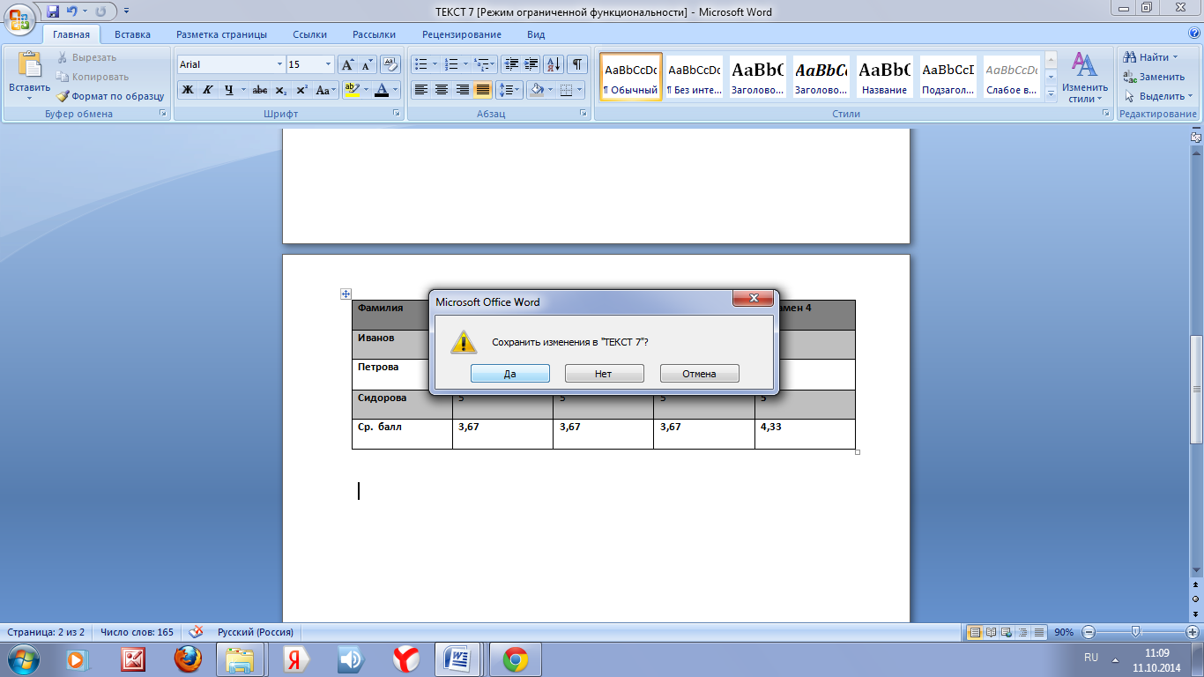Open the Arial font name dropdown

pyautogui.click(x=280, y=64)
